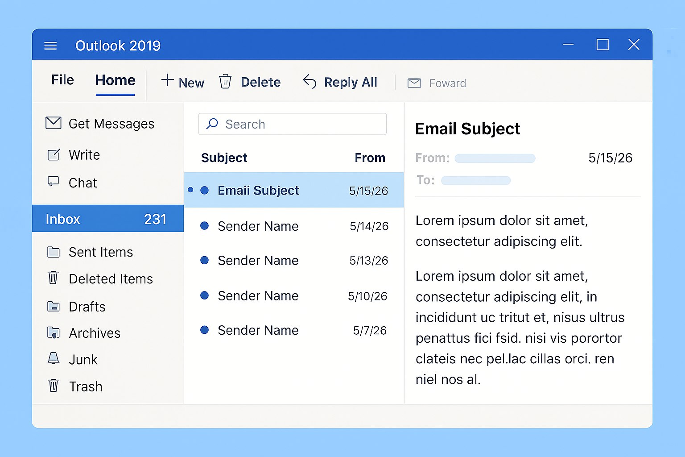Click the Get Messages envelope icon
The width and height of the screenshot is (685, 457).
point(53,123)
